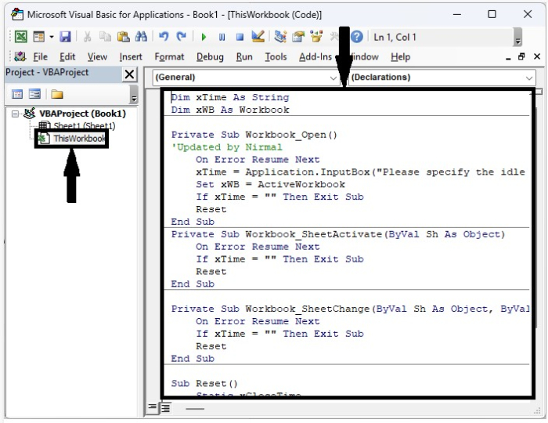Screen dimensions: 548x423
Task: Close the Project Explorer pane
Action: [129, 74]
